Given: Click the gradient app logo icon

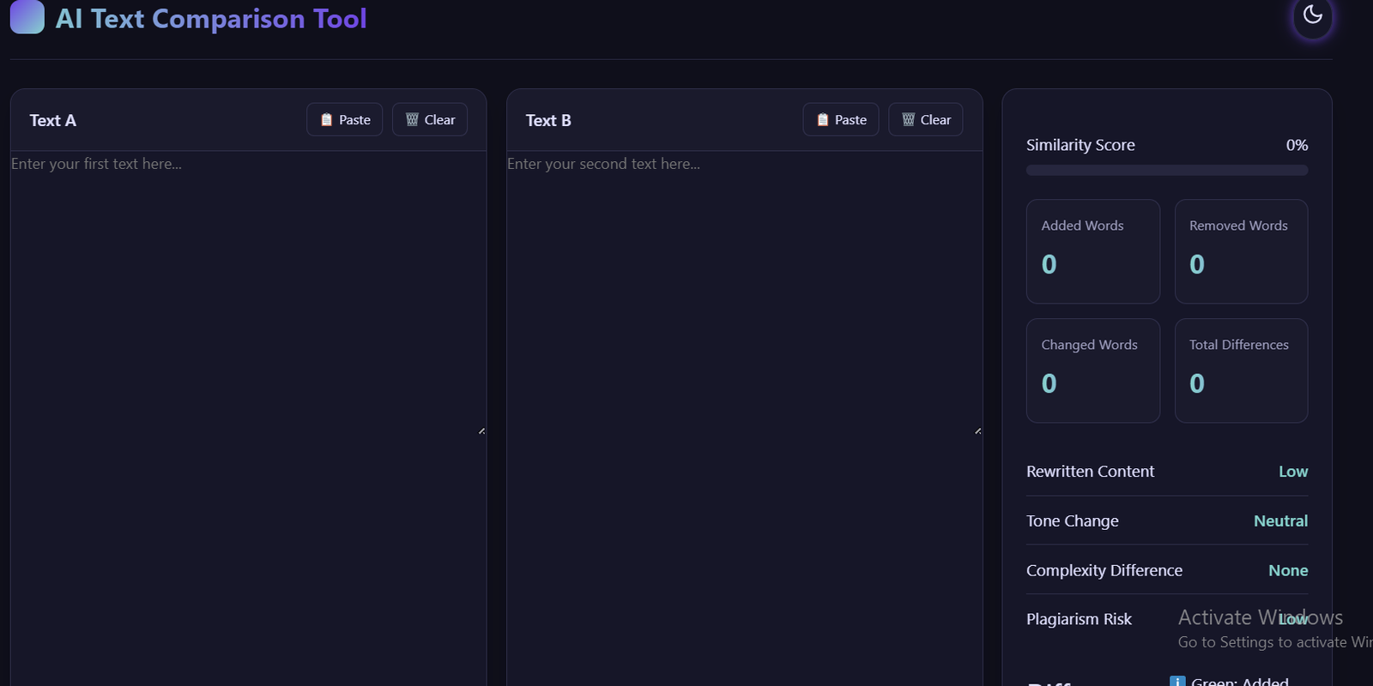Looking at the screenshot, I should (27, 17).
